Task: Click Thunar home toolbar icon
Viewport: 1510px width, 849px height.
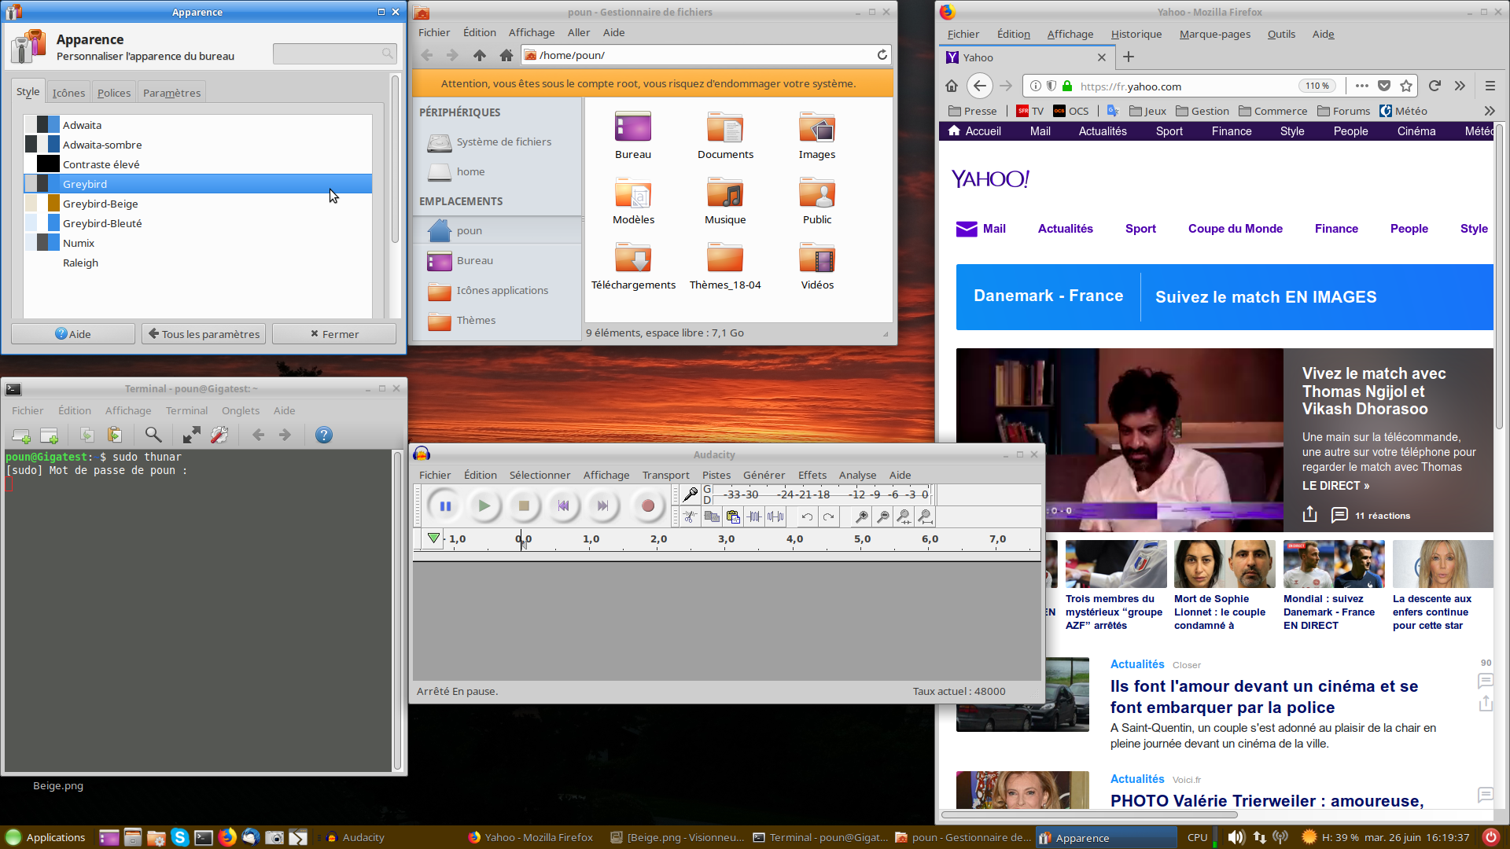Action: point(506,55)
